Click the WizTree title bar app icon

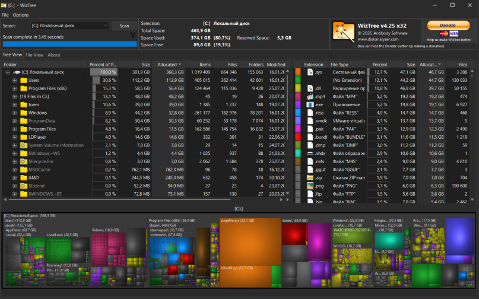(4, 5)
